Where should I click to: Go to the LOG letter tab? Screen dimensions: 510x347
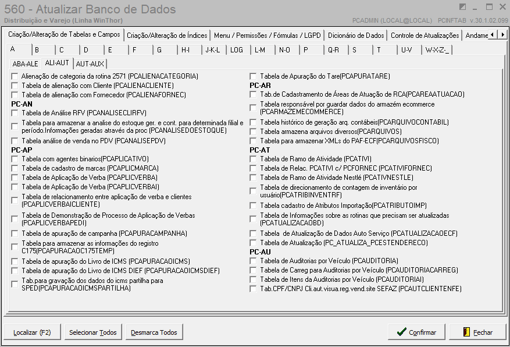tap(237, 50)
